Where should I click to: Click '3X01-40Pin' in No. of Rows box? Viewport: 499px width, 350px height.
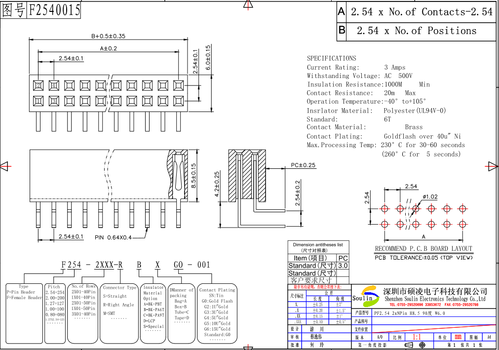[x=83, y=314]
